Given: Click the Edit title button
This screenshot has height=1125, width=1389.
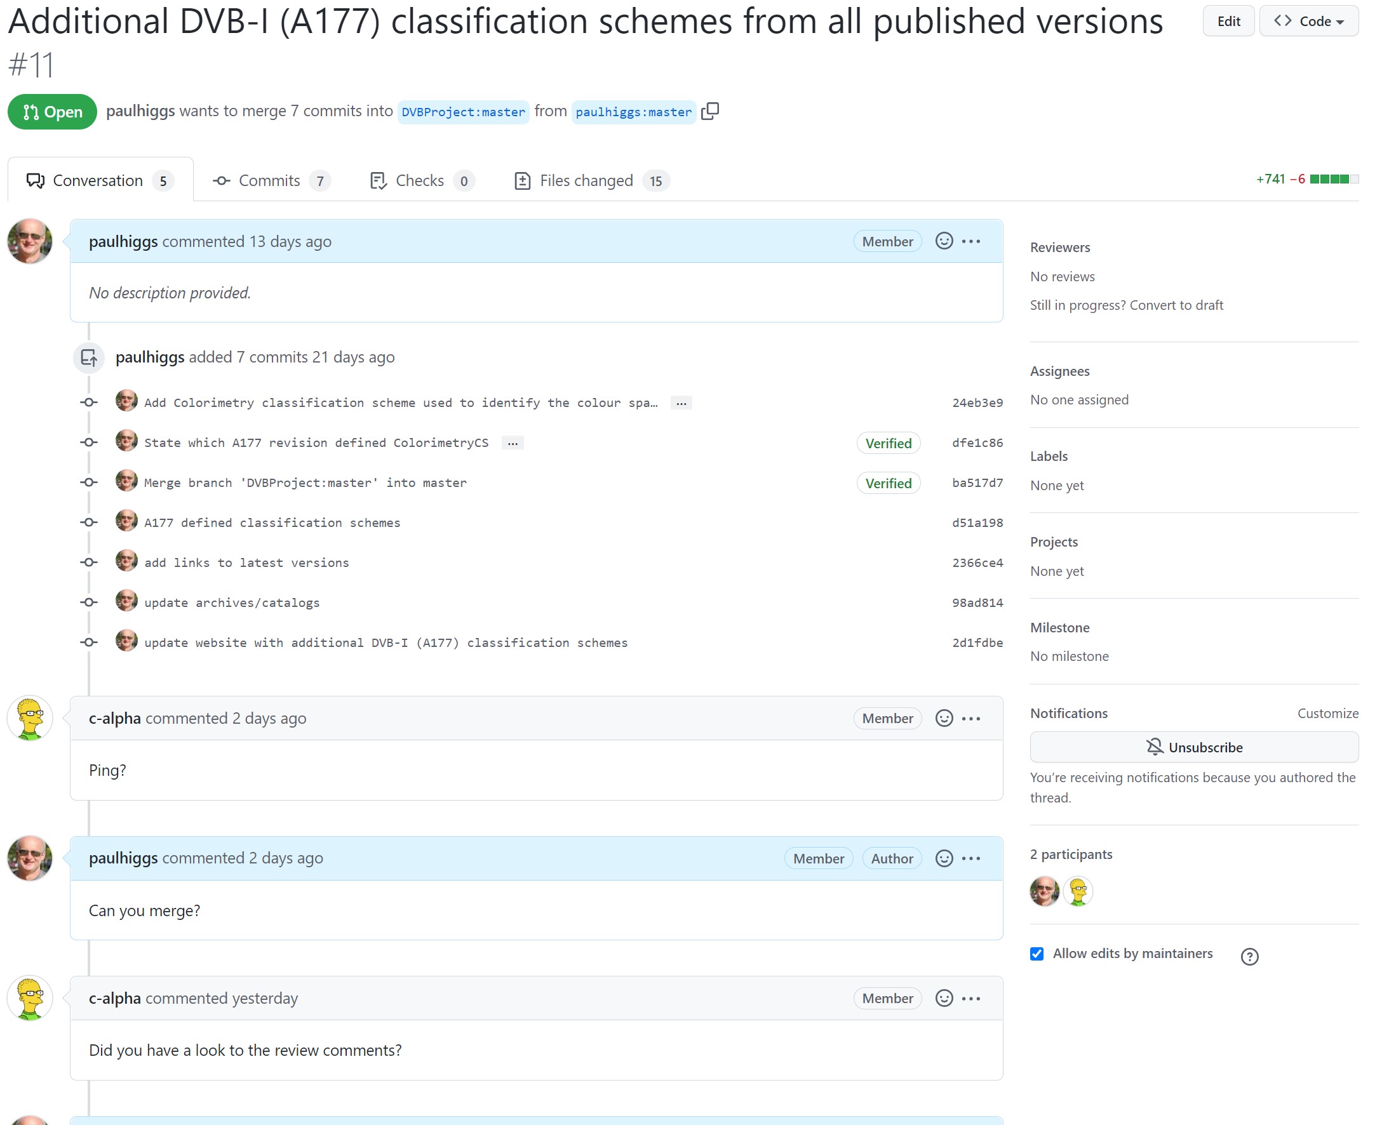Looking at the screenshot, I should [x=1228, y=21].
